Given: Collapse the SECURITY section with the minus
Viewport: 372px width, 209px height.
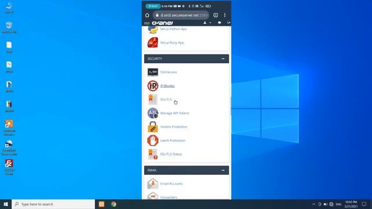Looking at the screenshot, I should pyautogui.click(x=223, y=59).
